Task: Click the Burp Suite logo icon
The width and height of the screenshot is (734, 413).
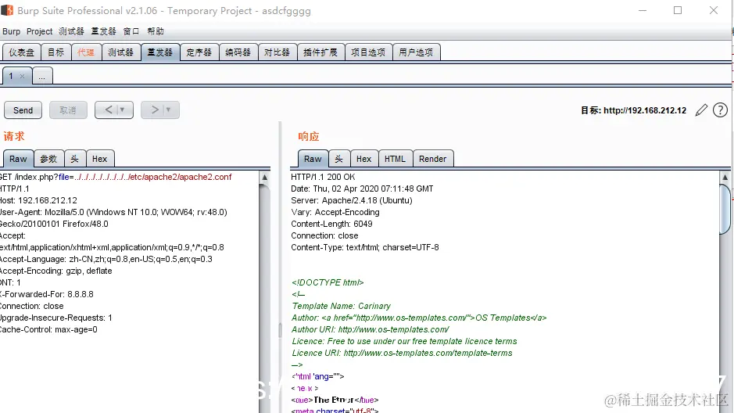Action: point(7,10)
